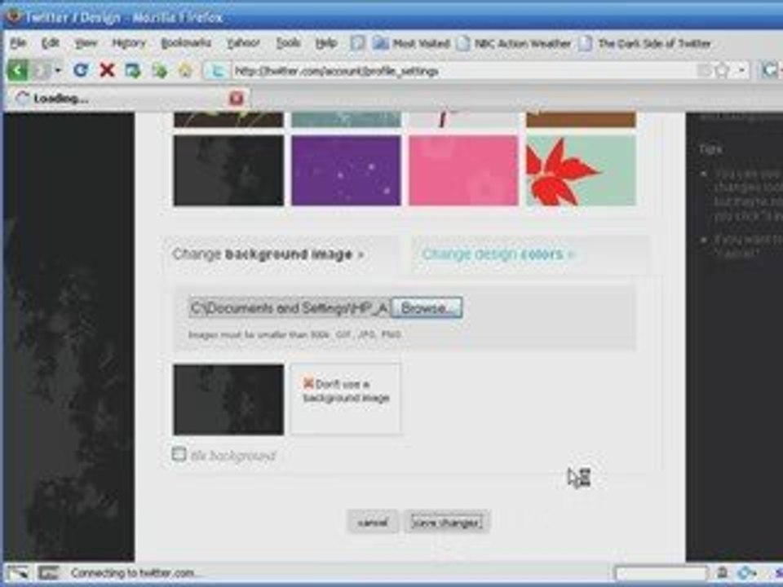Stop loading with the red X icon
The width and height of the screenshot is (783, 587).
click(x=107, y=70)
